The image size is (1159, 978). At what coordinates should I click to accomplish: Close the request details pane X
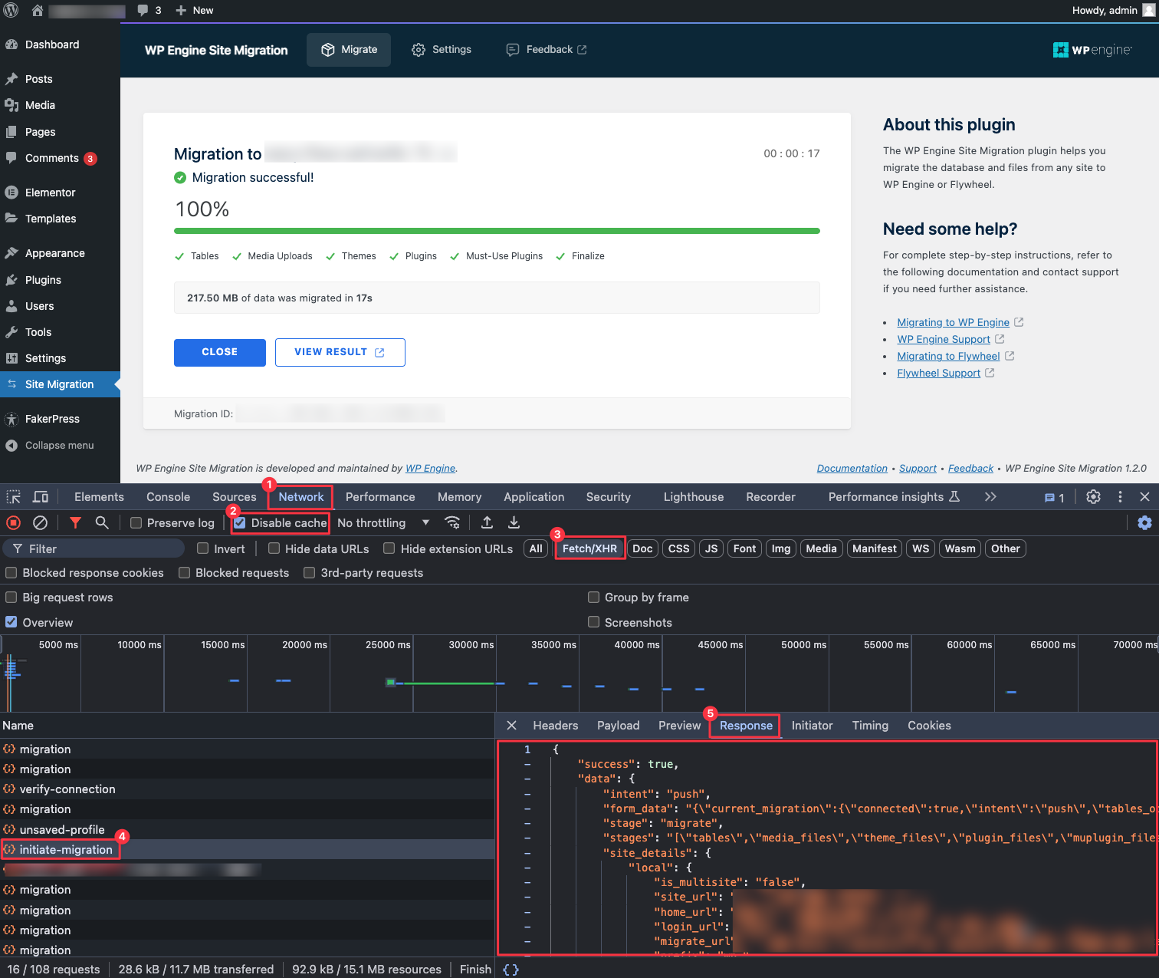[512, 726]
